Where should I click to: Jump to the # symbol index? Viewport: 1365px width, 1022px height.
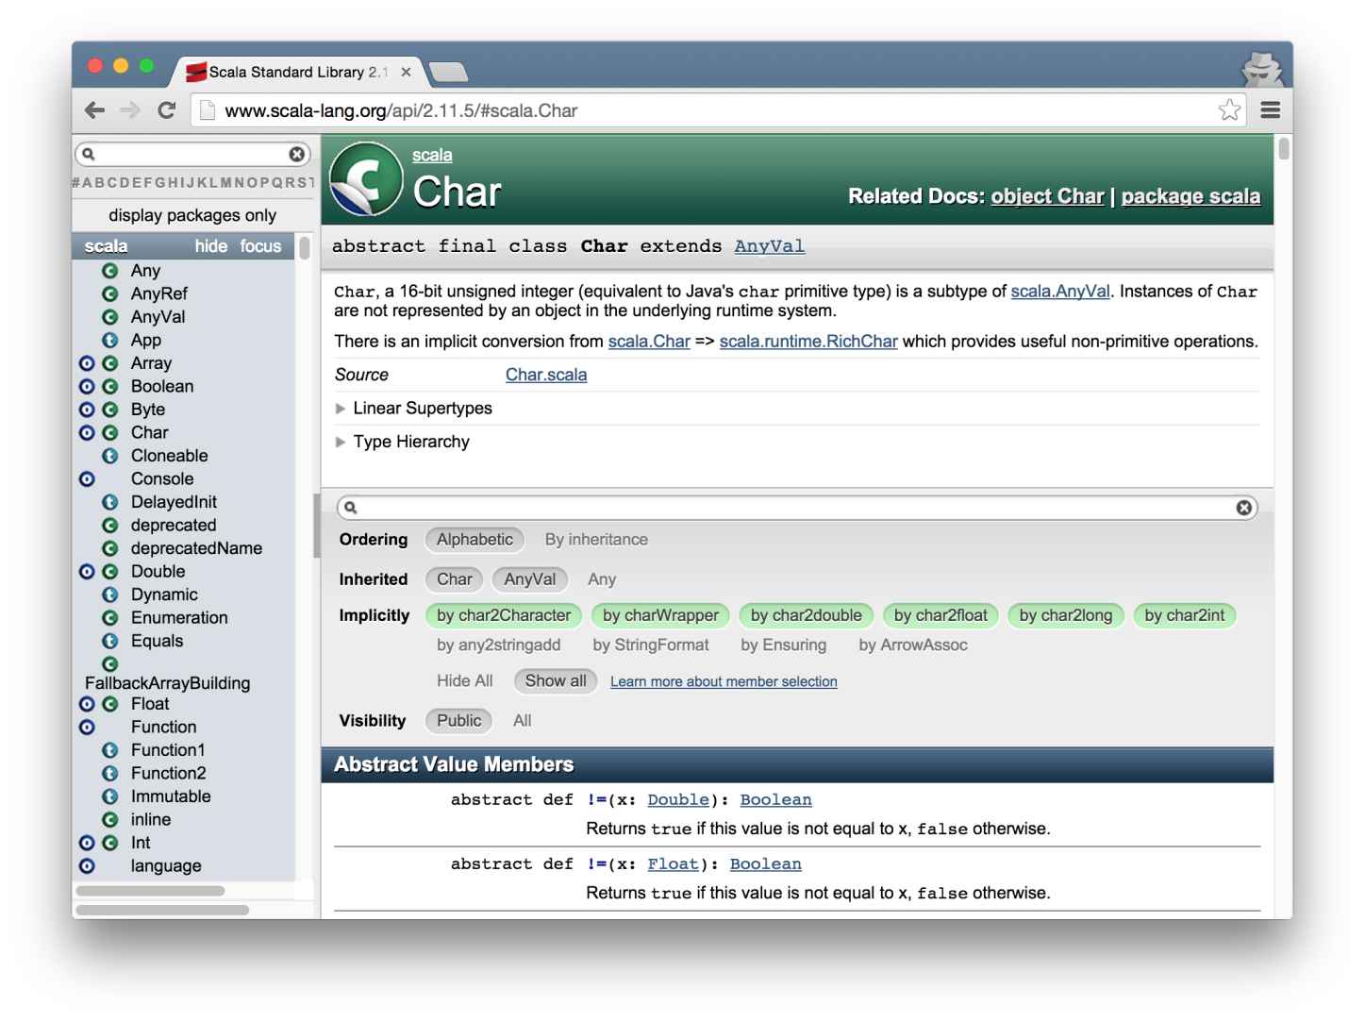coord(75,182)
